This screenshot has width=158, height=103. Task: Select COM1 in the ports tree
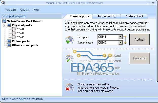(20, 29)
